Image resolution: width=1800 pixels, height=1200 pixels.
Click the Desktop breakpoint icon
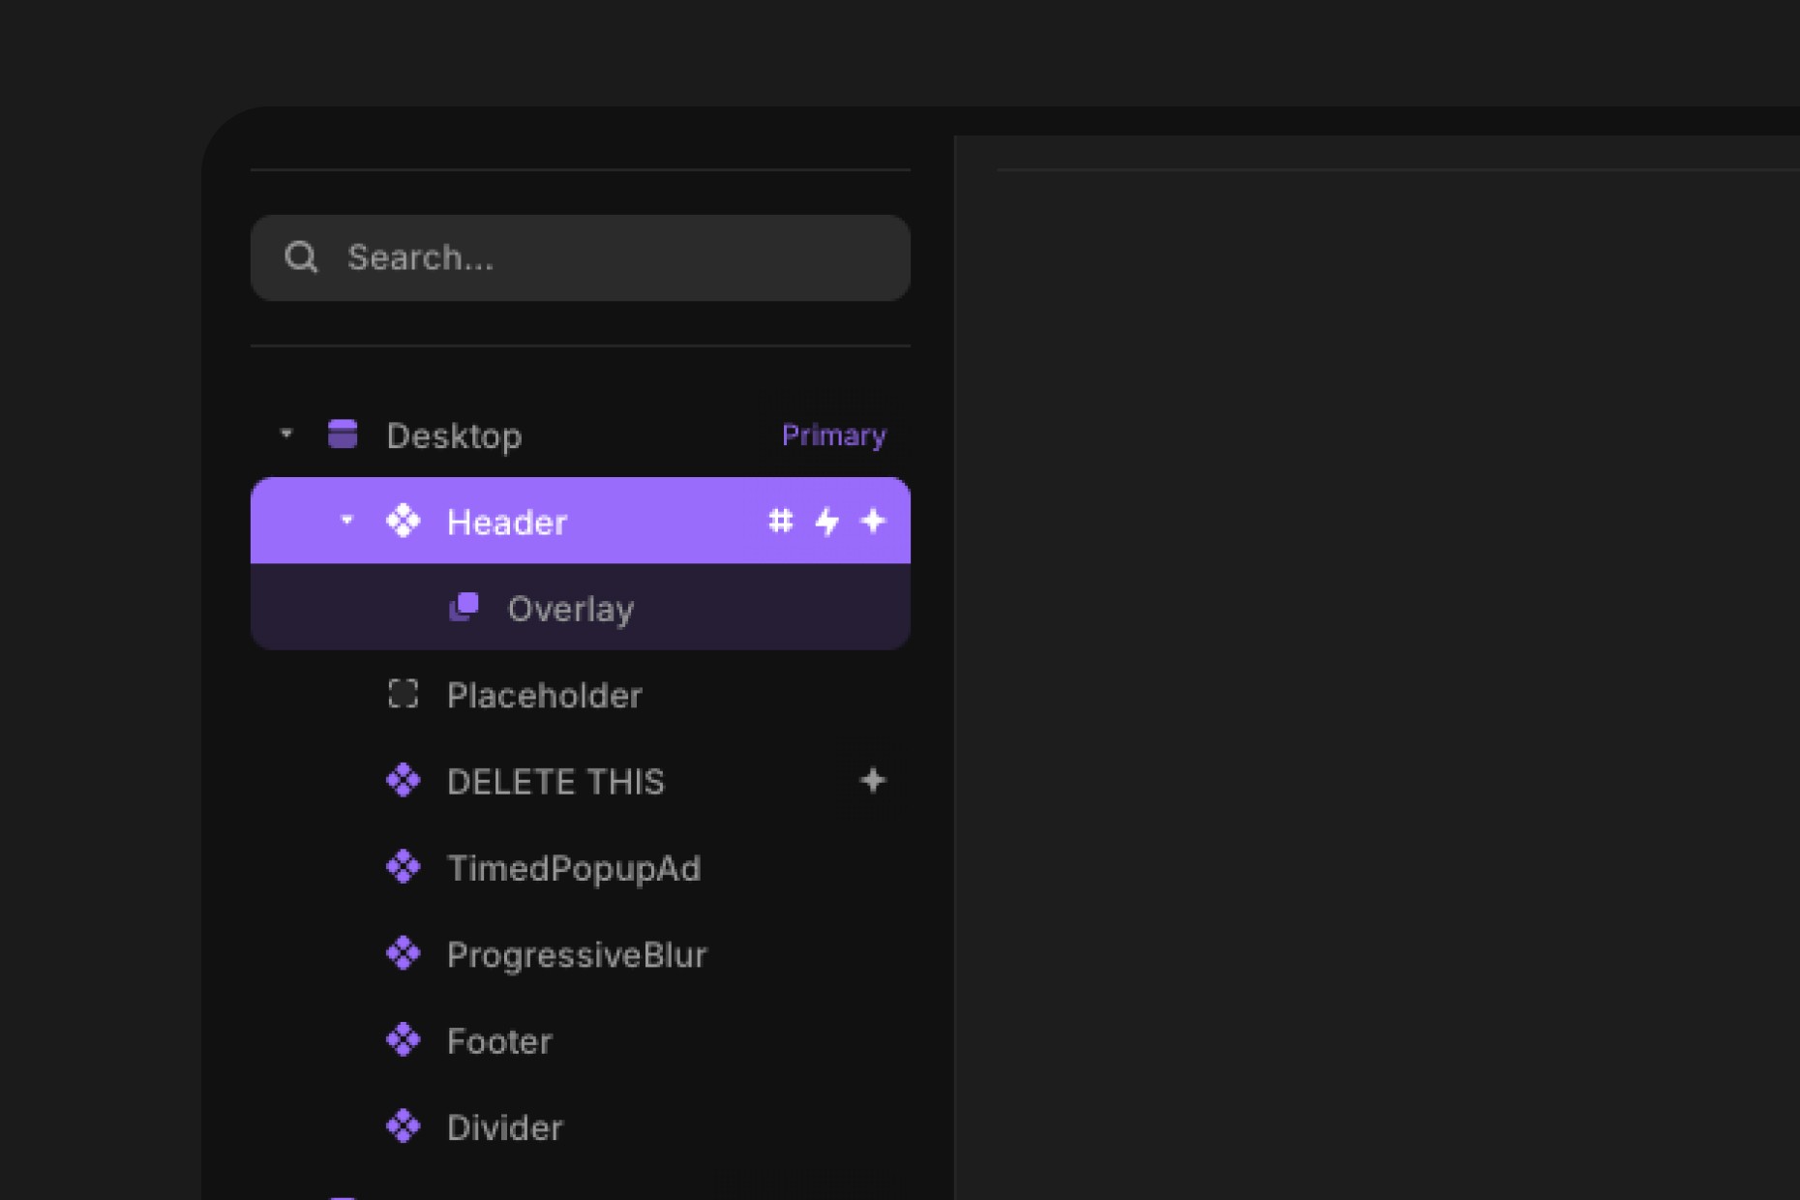coord(344,435)
